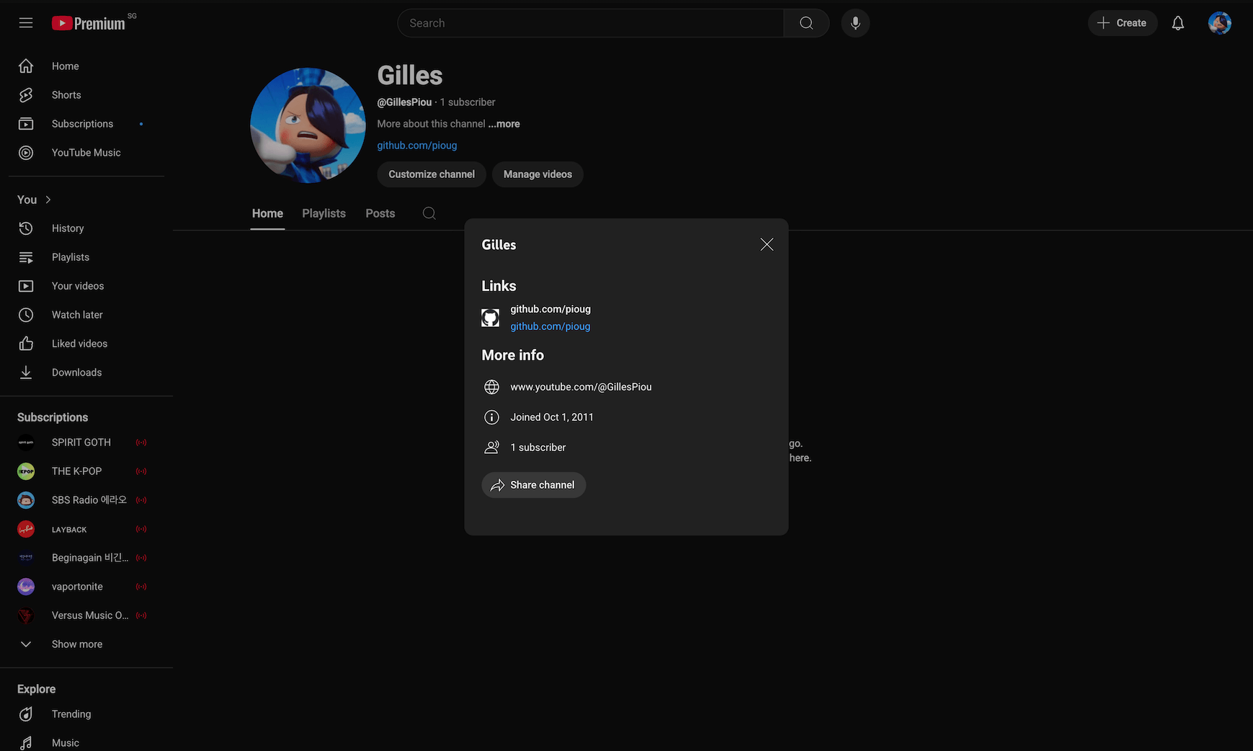Image resolution: width=1253 pixels, height=751 pixels.
Task: Open Downloads in the sidebar
Action: coord(86,373)
